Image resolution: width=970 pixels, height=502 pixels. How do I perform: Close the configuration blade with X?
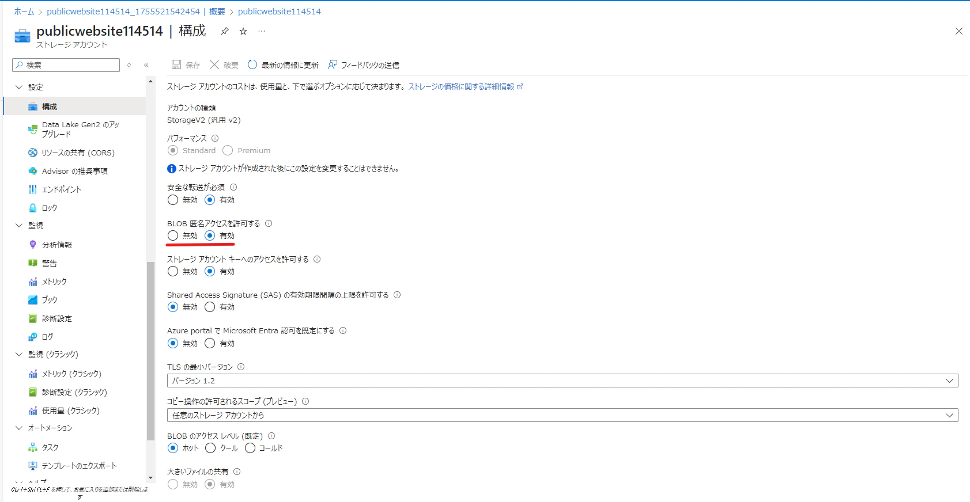coord(959,31)
